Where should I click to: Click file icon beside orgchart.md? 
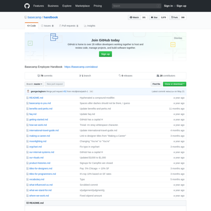(27, 147)
